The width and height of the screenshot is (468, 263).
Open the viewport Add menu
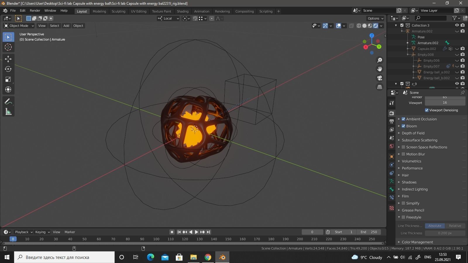click(66, 26)
